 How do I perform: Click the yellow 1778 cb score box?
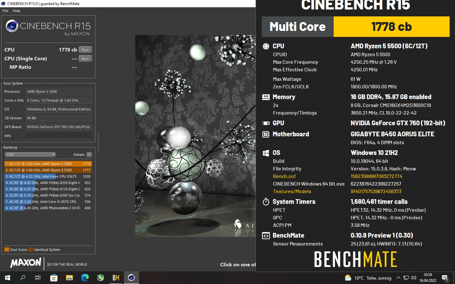point(391,27)
